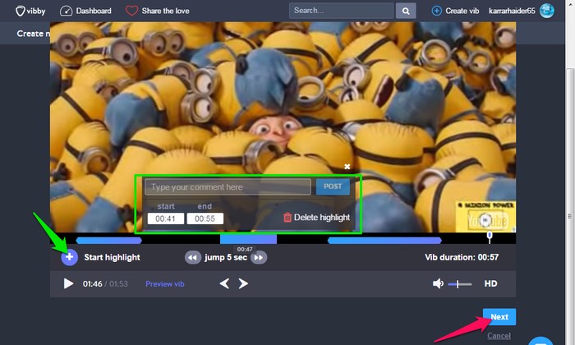Select the middle highlight segment on timeline
This screenshot has height=345, width=575.
(x=248, y=239)
